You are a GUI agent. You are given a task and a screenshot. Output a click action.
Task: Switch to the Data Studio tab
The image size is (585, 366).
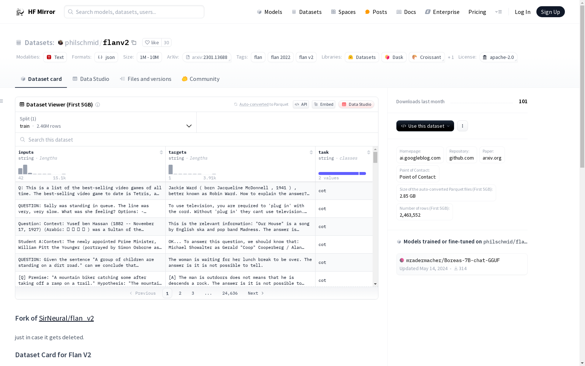pyautogui.click(x=91, y=79)
